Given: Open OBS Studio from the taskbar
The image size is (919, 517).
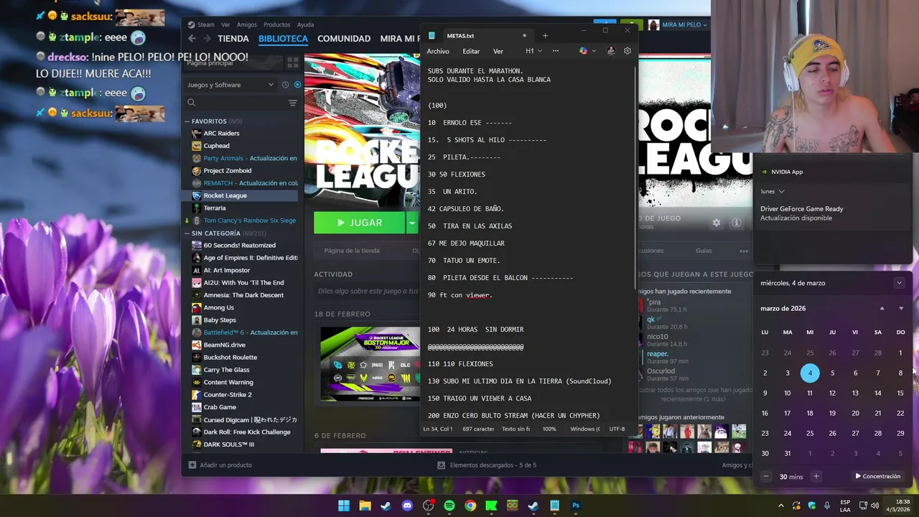Looking at the screenshot, I should tap(429, 506).
